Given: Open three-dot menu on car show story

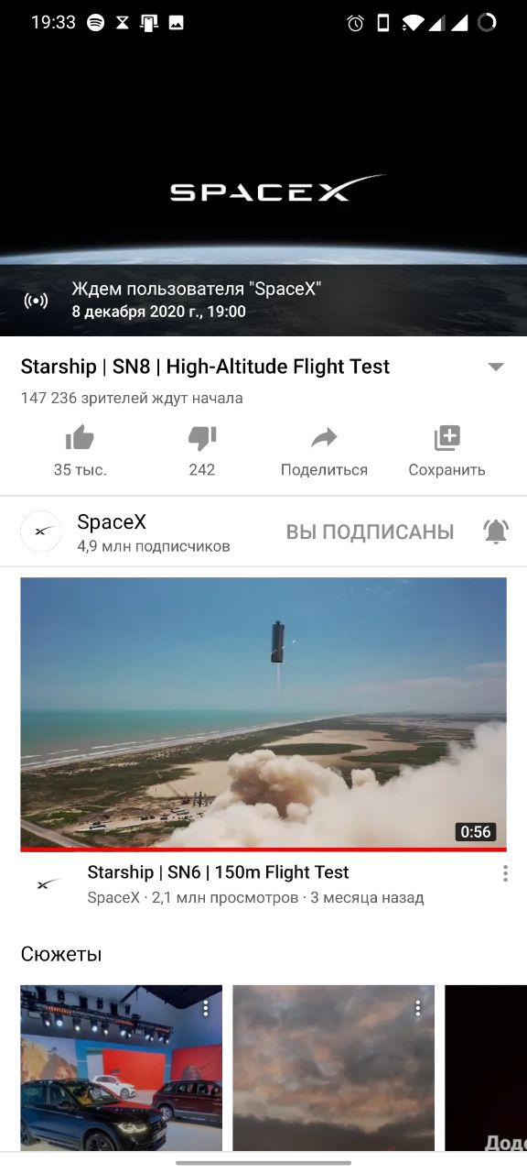Looking at the screenshot, I should tap(206, 1008).
